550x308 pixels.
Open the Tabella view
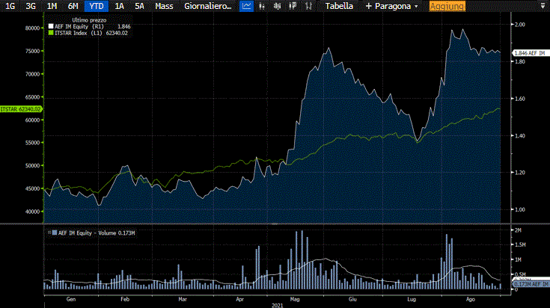(x=339, y=6)
